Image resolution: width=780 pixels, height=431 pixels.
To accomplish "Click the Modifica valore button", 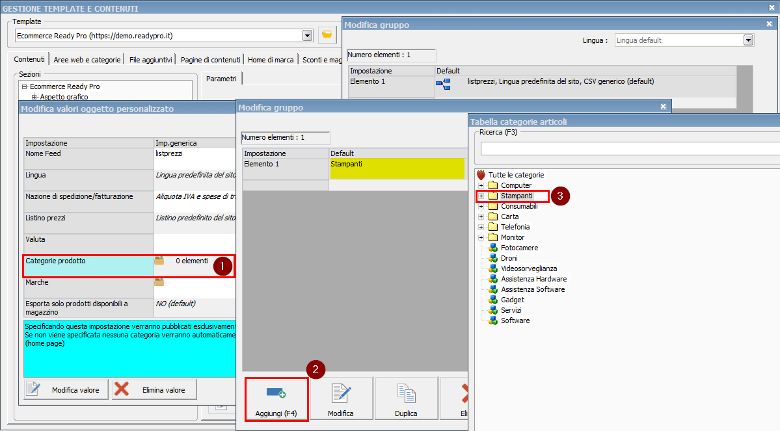I will [x=66, y=390].
